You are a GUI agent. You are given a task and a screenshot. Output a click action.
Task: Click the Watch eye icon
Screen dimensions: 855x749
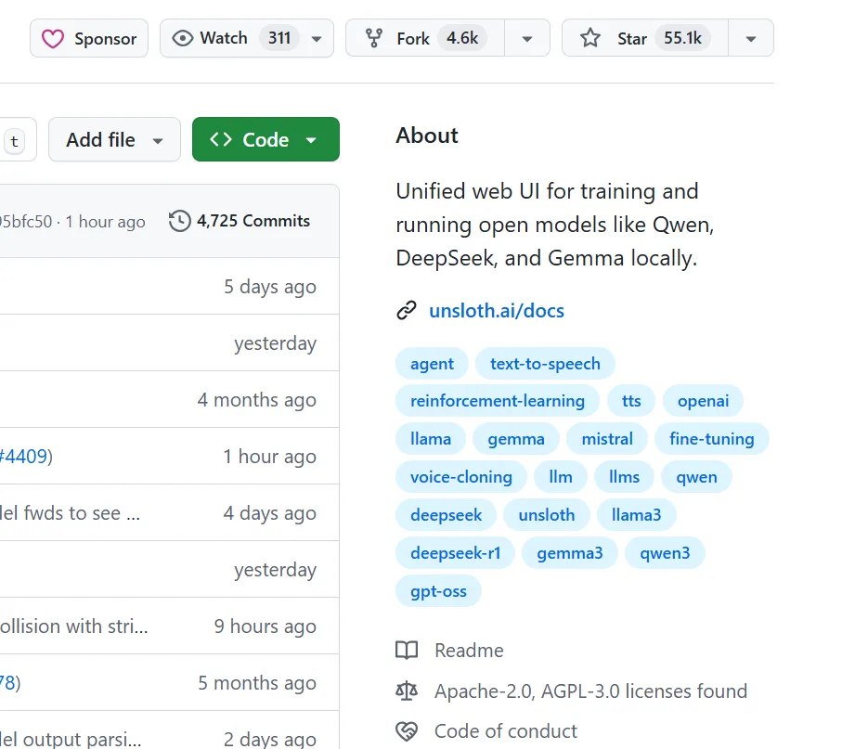click(x=183, y=38)
